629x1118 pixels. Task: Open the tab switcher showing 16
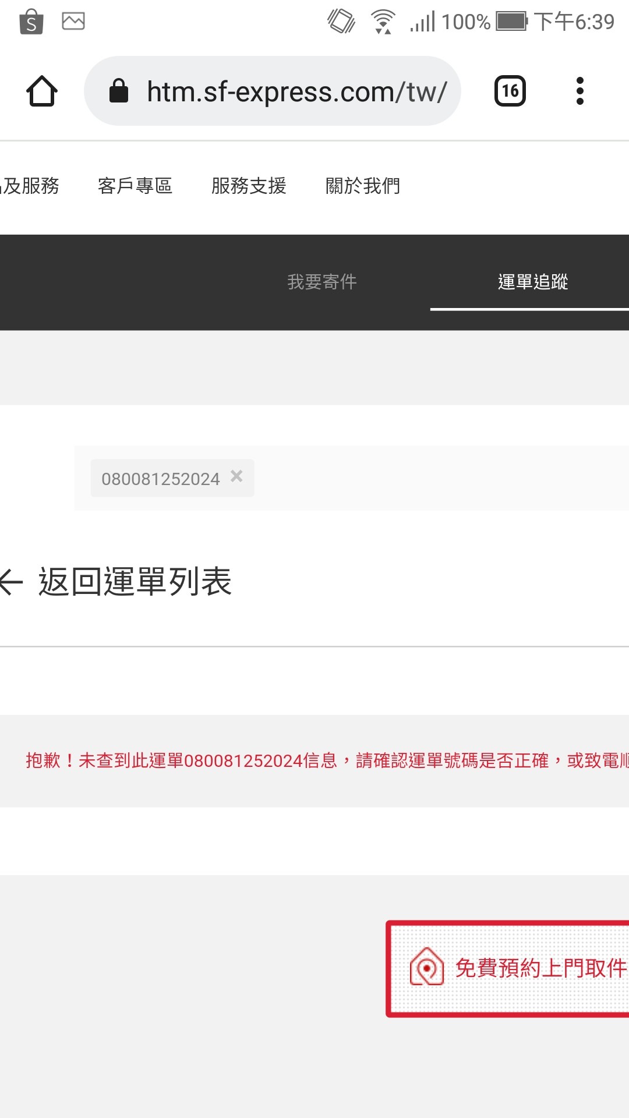pyautogui.click(x=510, y=91)
